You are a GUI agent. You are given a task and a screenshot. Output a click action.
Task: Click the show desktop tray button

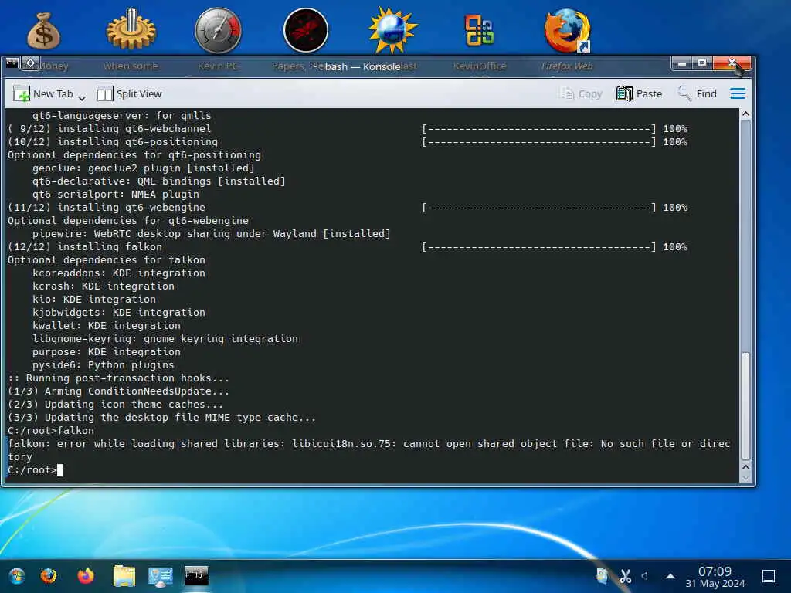tap(769, 576)
